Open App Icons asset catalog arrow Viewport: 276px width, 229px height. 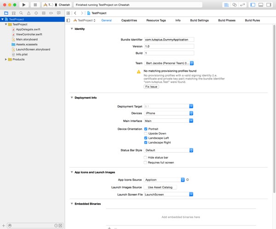(188, 180)
